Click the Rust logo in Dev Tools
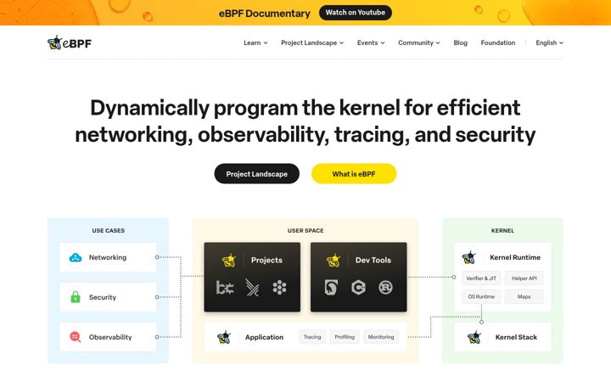 pos(385,288)
